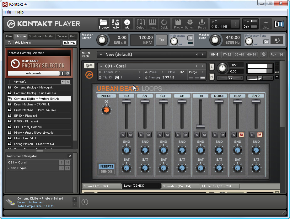Viewport: 290px width, 219px height.
Task: Open the Browse file browser icon
Action: click(103, 24)
